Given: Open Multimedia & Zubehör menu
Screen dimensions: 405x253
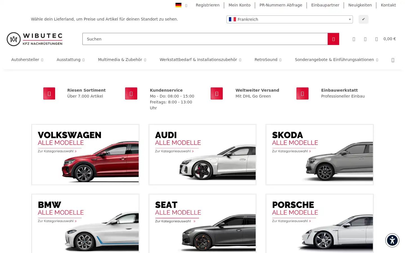Looking at the screenshot, I should pyautogui.click(x=122, y=60).
